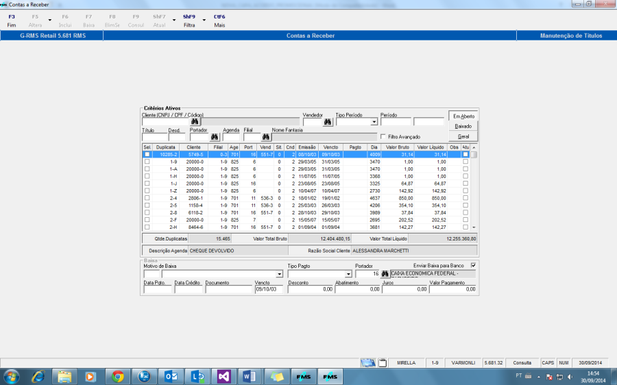Open Windows Media Player from taskbar

(x=90, y=376)
